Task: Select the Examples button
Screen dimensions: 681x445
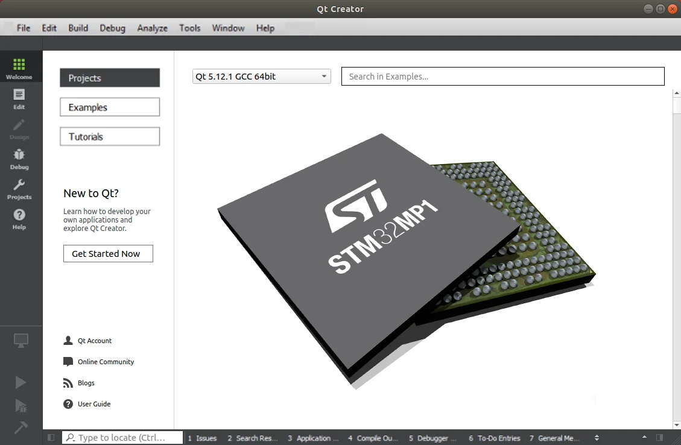Action: [x=110, y=107]
